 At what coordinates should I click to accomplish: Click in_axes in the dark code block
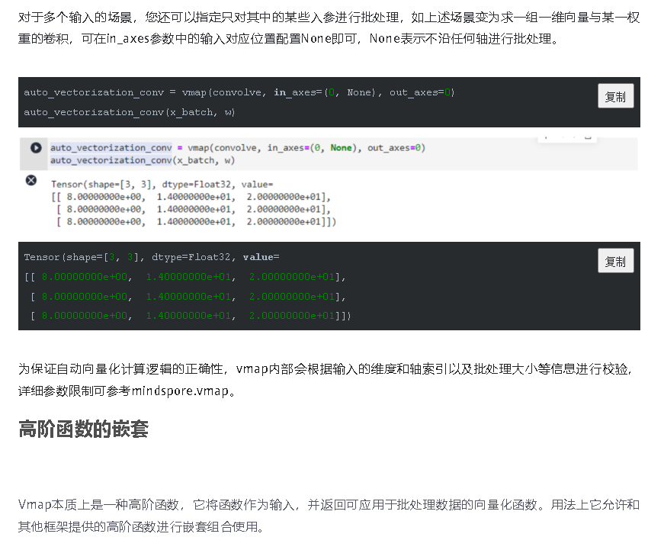click(294, 92)
